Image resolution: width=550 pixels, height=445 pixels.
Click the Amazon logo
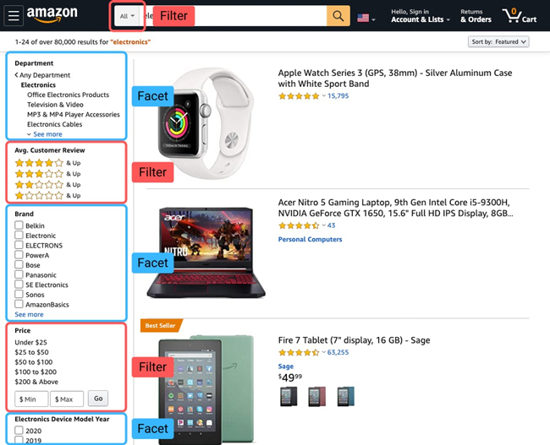pyautogui.click(x=52, y=14)
